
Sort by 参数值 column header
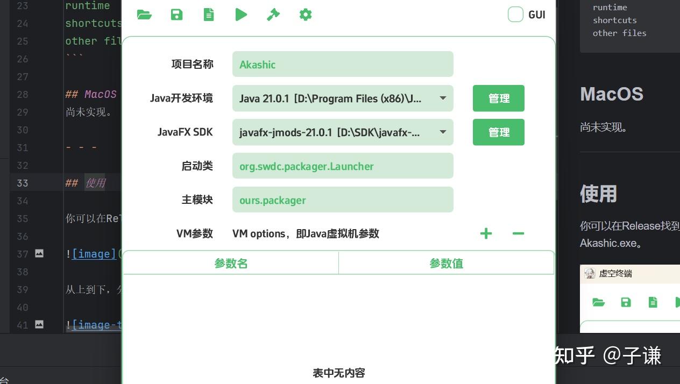coord(446,263)
